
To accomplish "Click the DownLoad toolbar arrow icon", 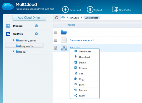I will 65,10.
